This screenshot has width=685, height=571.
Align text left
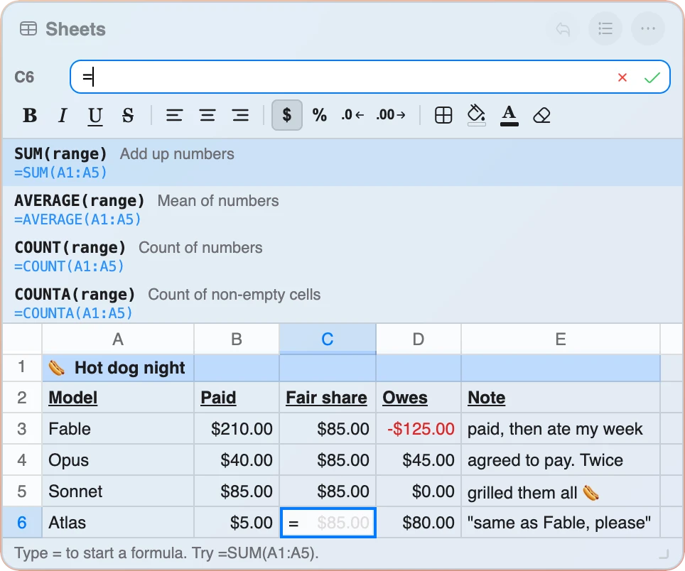tap(174, 115)
